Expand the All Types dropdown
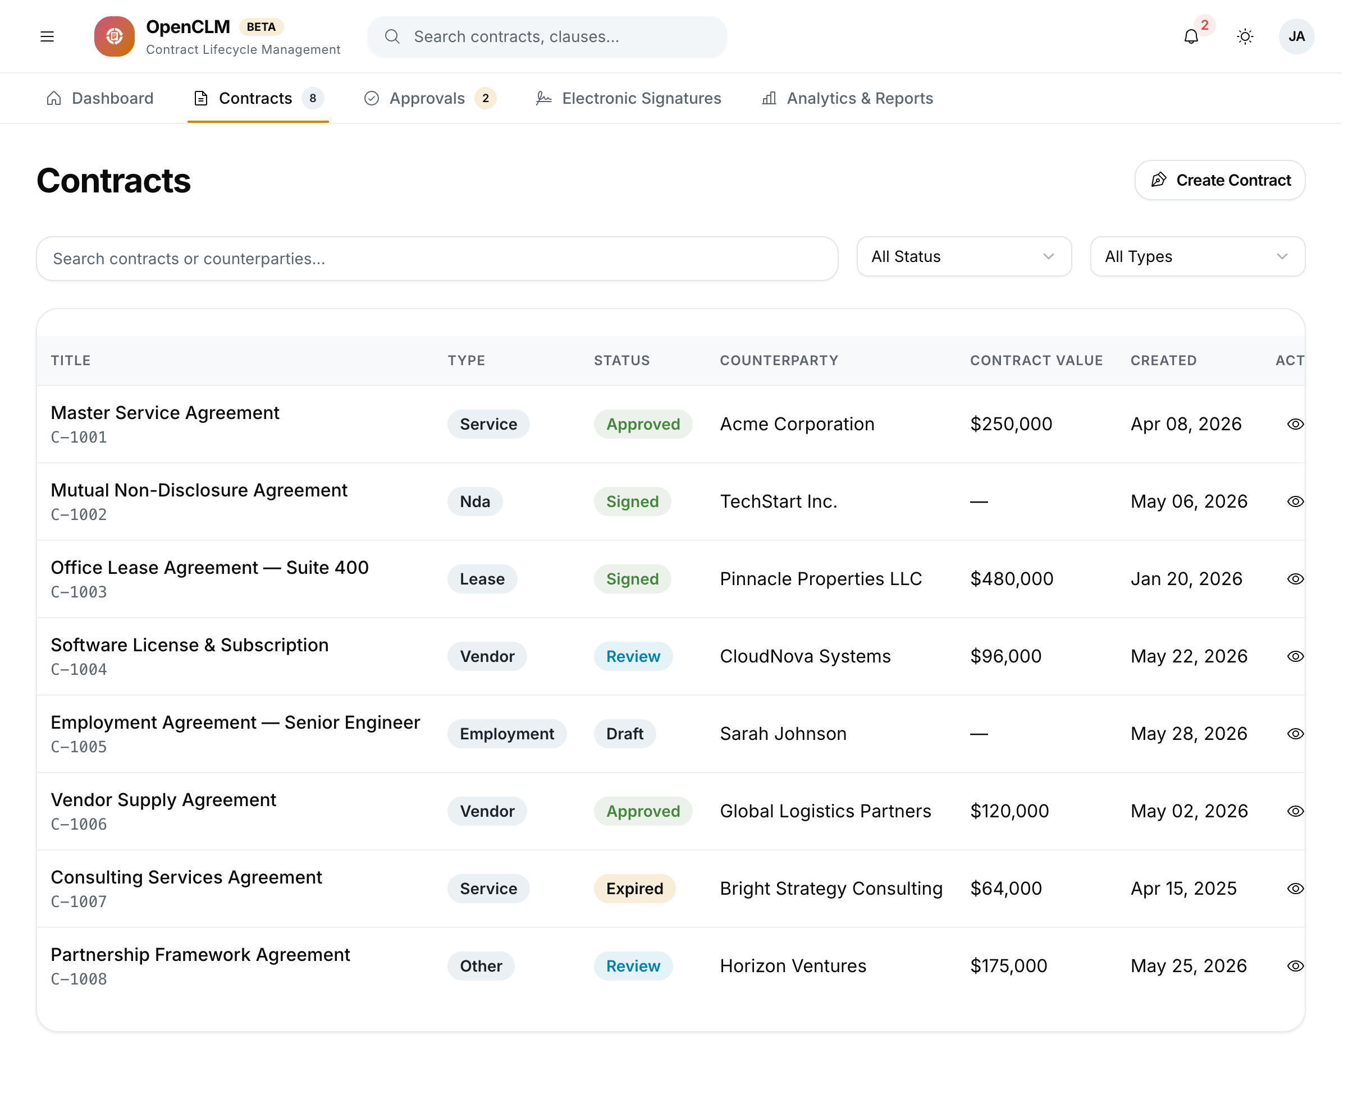The image size is (1353, 1095). pos(1197,257)
